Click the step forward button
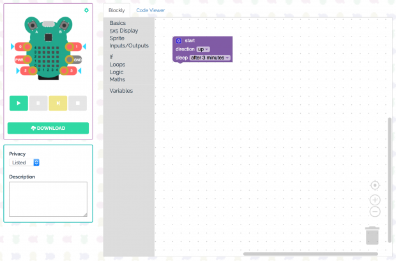Image resolution: width=396 pixels, height=261 pixels. tap(58, 102)
